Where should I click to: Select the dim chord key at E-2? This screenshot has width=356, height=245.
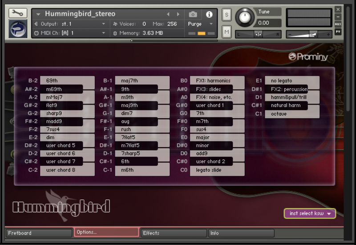67,137
